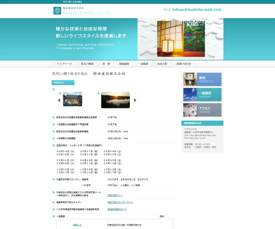Open the 会社方針 menu item

tap(162, 64)
